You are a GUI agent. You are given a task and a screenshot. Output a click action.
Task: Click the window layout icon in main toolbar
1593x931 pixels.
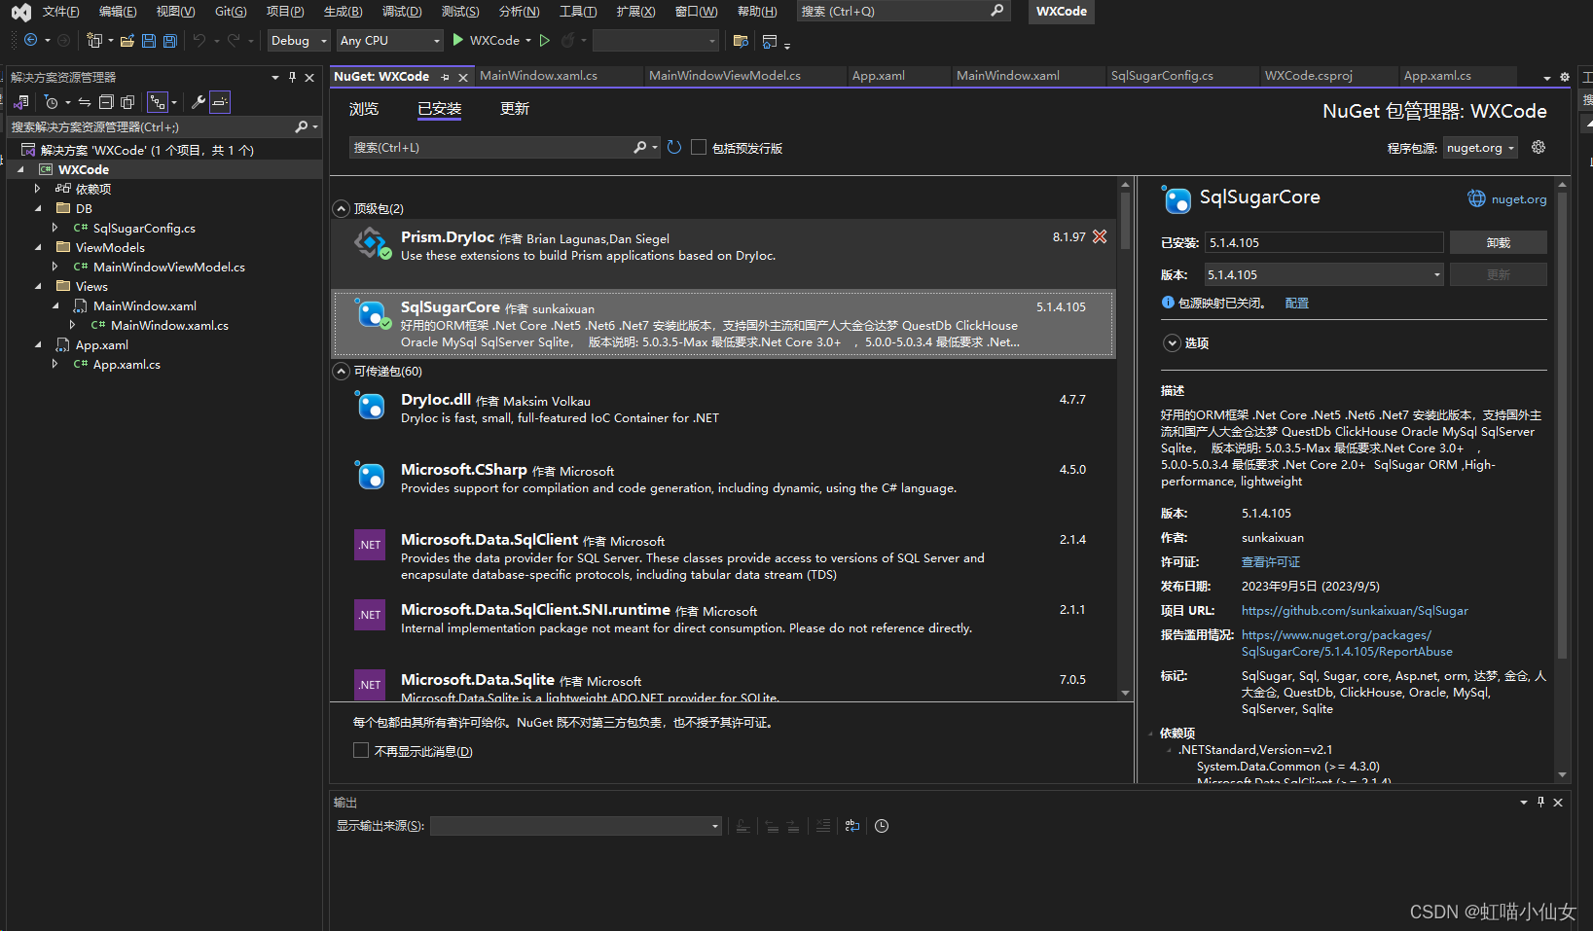770,41
